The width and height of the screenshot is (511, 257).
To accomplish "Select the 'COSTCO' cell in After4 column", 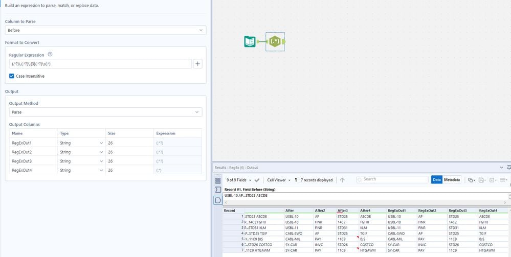I will [x=373, y=245].
